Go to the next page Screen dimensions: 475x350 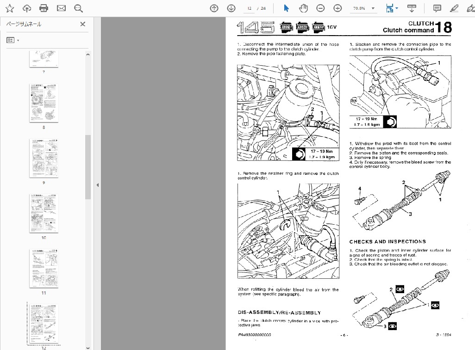(x=231, y=8)
